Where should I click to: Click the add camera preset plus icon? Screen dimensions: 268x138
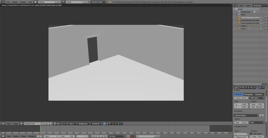[x=260, y=115]
